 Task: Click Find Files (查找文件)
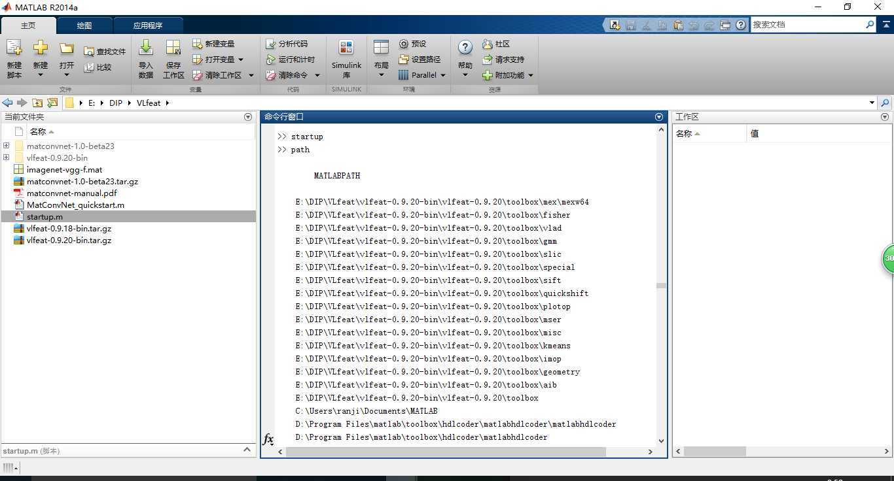click(x=105, y=52)
